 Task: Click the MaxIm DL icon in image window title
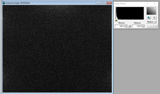pos(4,3)
